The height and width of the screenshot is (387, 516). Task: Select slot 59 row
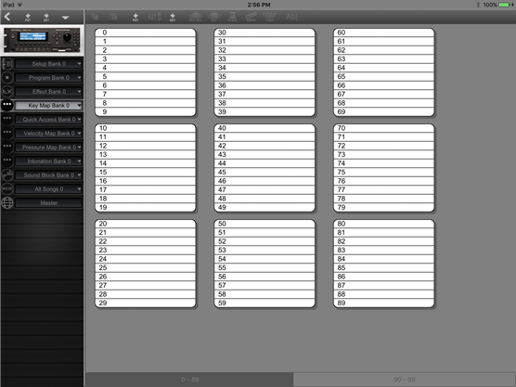pos(264,303)
